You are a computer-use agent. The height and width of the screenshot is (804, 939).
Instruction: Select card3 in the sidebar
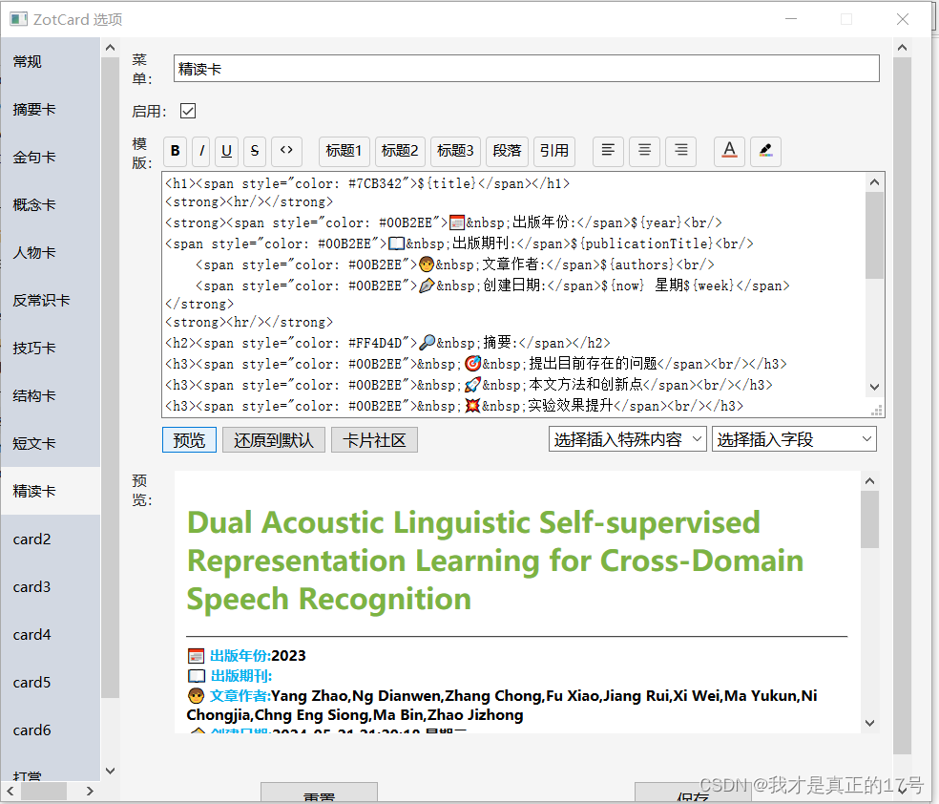pos(51,586)
